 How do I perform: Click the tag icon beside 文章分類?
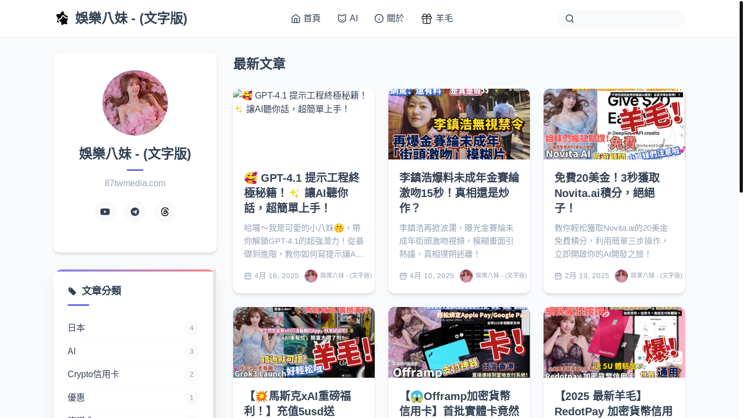(72, 291)
